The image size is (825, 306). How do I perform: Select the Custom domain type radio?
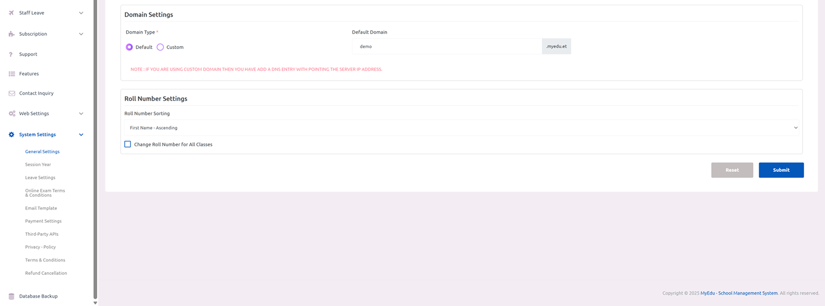tap(160, 47)
